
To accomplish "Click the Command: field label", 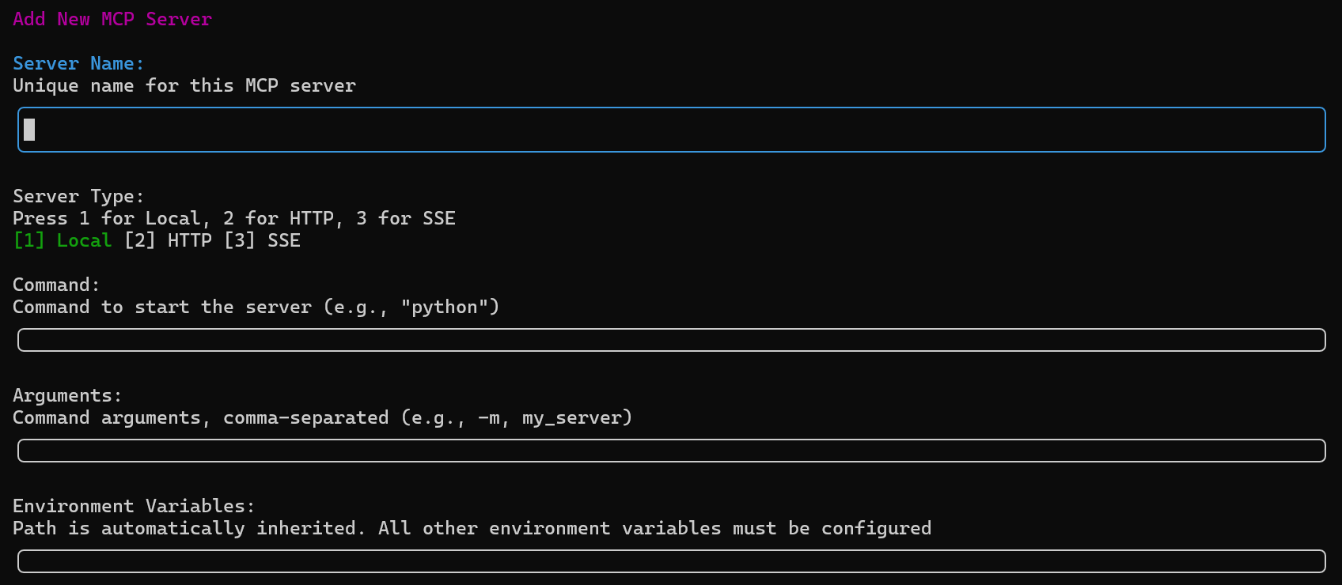I will pos(56,285).
